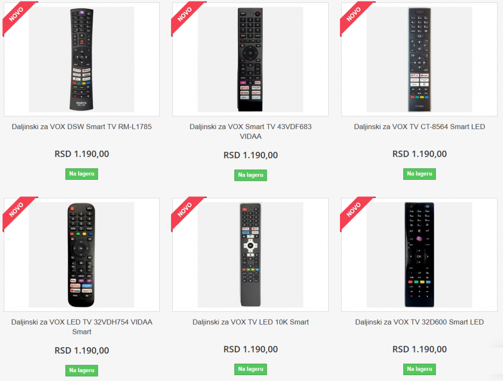
Task: Follow the "VOX TV CT-8564 Smart LED" link
Action: point(419,127)
